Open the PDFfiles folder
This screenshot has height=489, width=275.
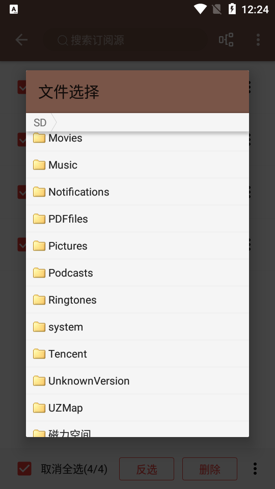[137, 219]
